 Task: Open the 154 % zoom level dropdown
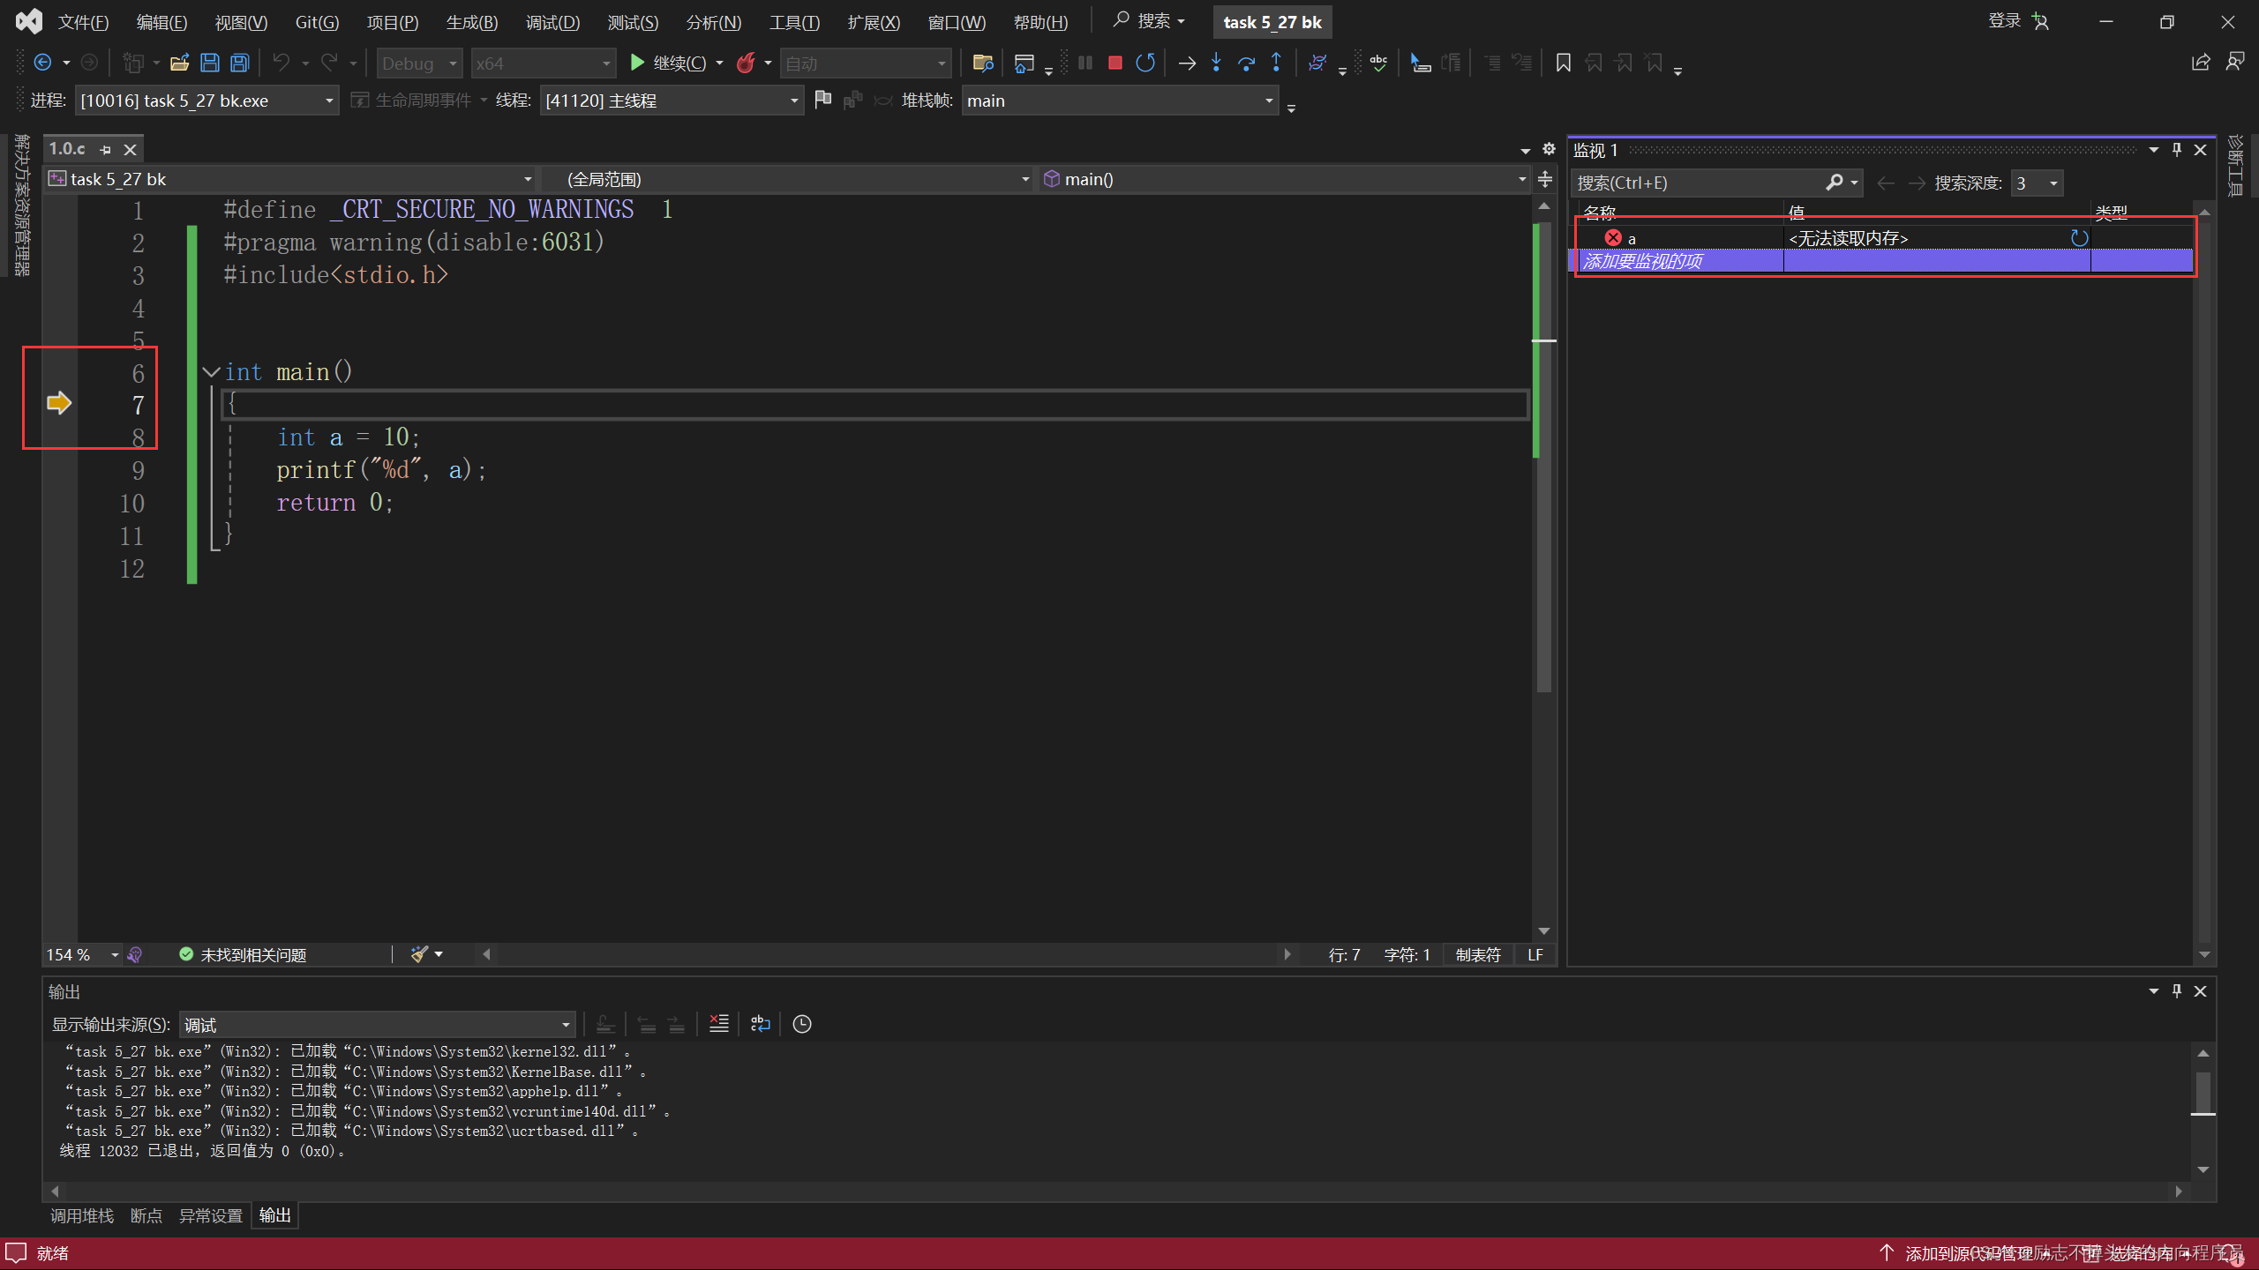click(82, 954)
